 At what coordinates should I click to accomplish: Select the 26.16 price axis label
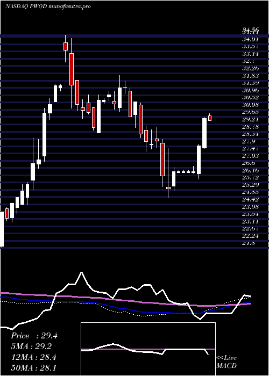tap(250, 170)
